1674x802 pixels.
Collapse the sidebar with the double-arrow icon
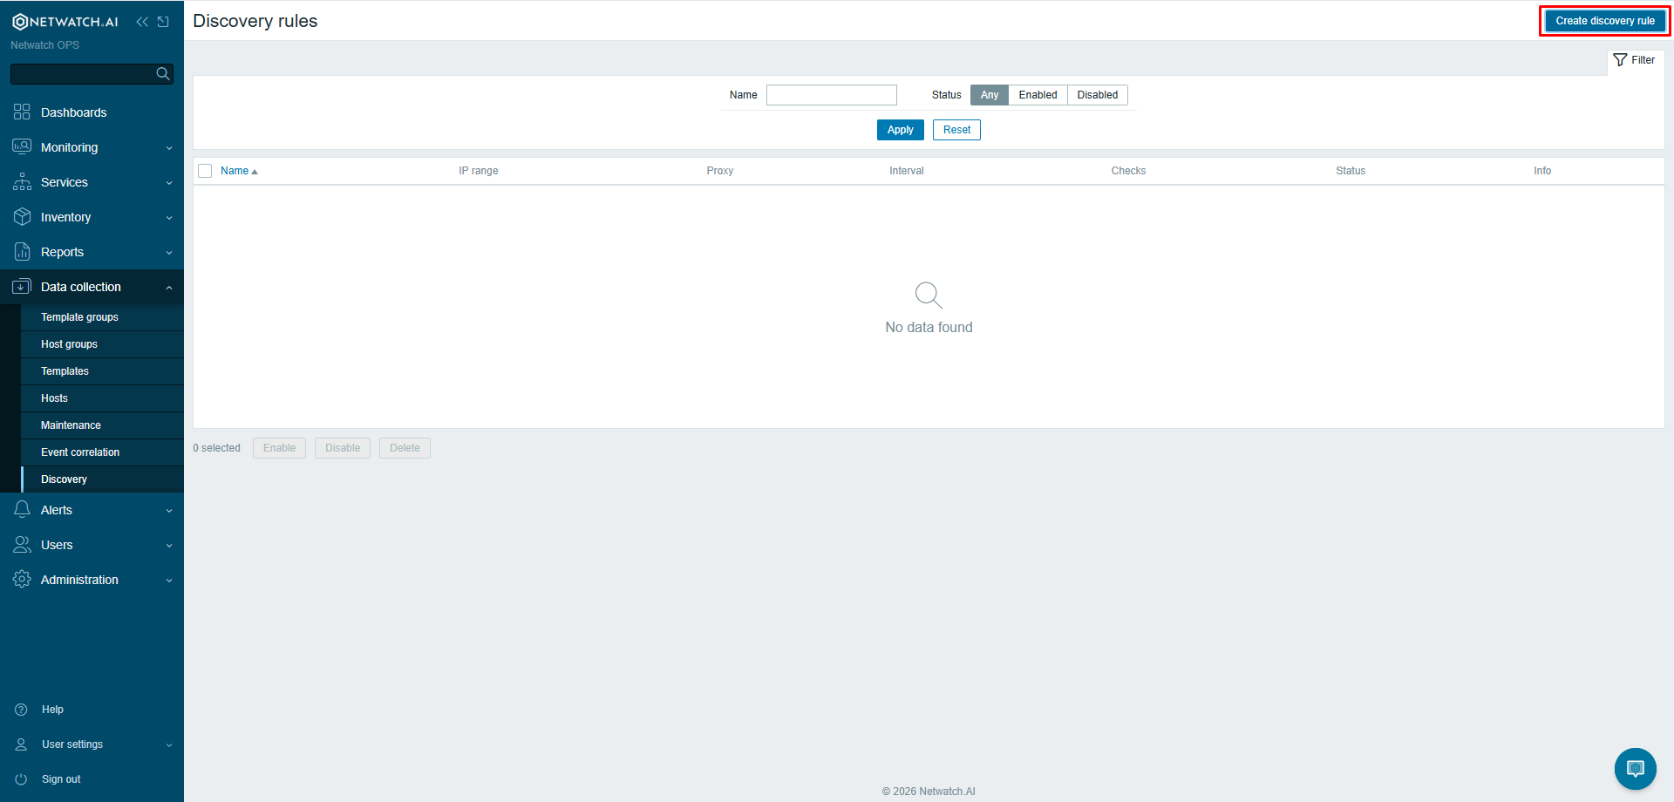[x=142, y=22]
